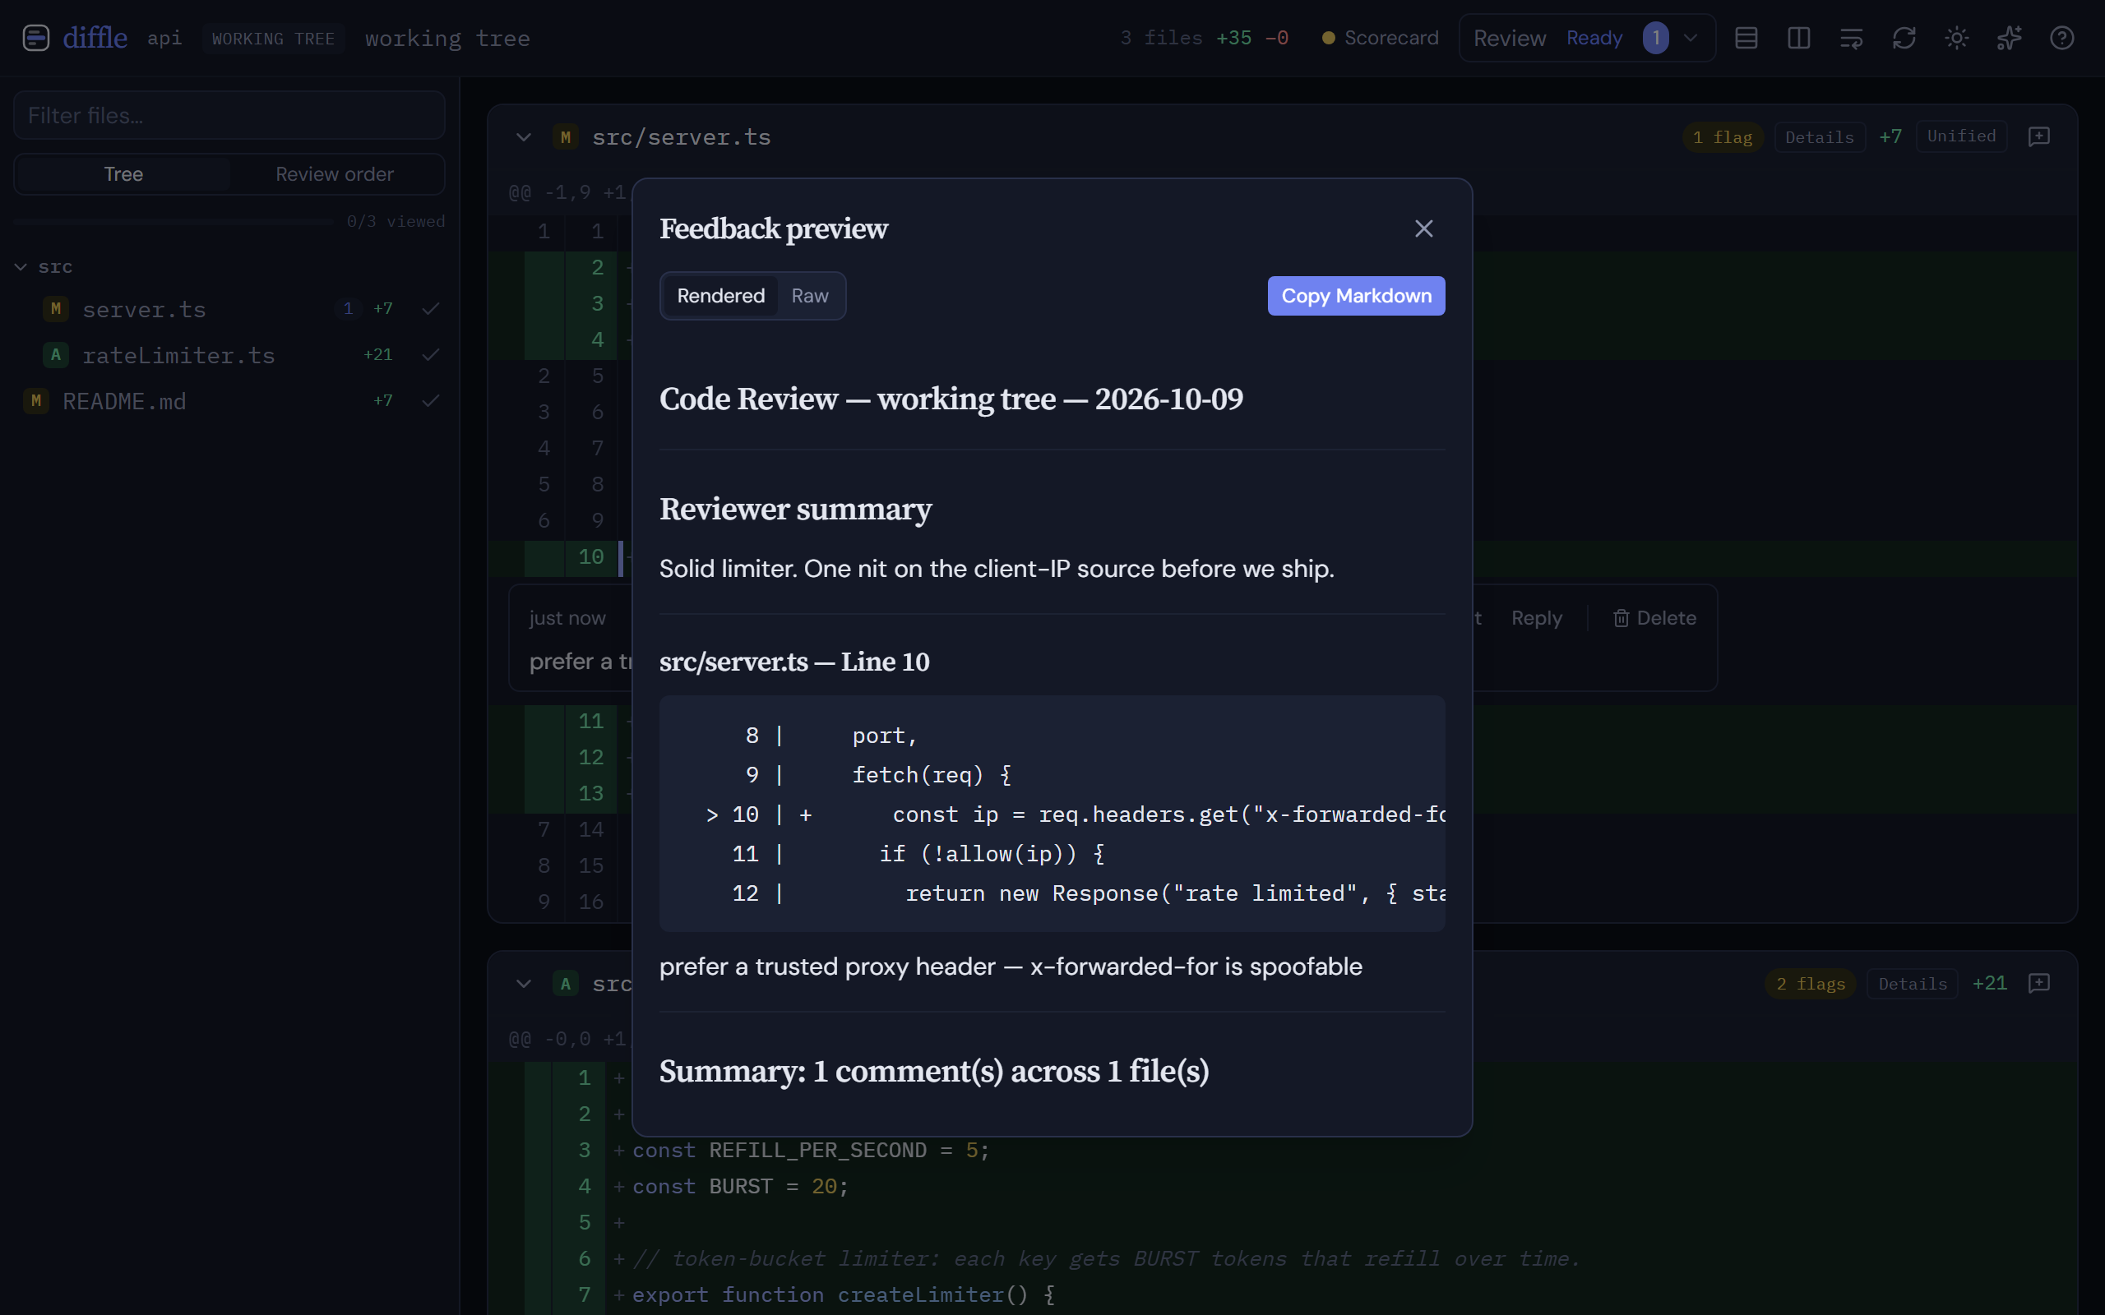Open Details for the rateLimiter diff

[x=1912, y=984]
